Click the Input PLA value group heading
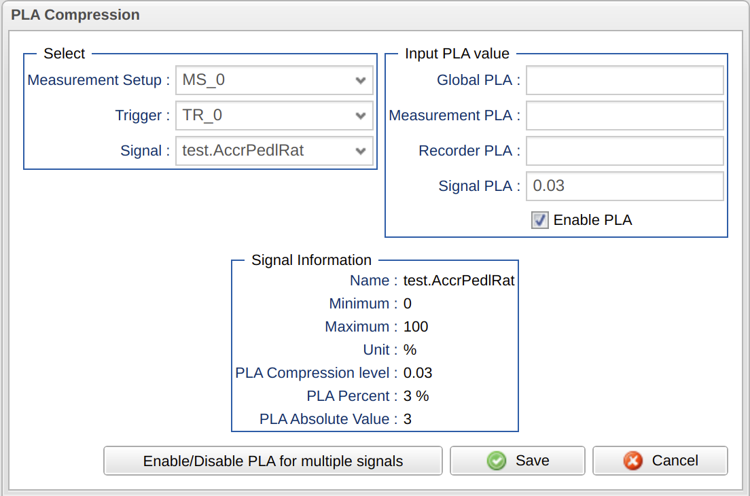 coord(457,54)
